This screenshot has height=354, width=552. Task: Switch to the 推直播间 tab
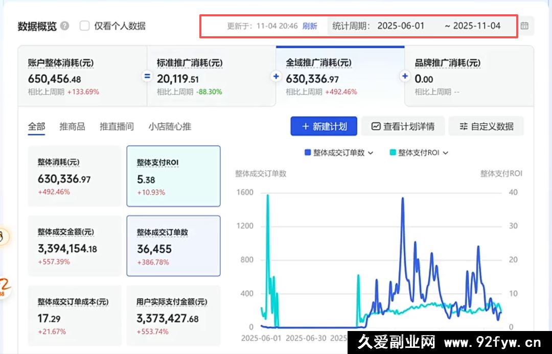point(117,126)
